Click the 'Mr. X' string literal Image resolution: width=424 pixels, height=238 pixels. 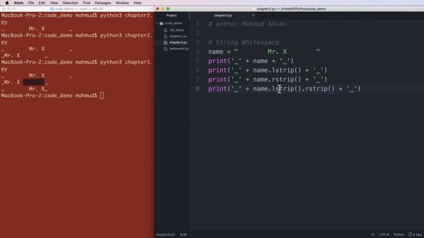[x=277, y=52]
